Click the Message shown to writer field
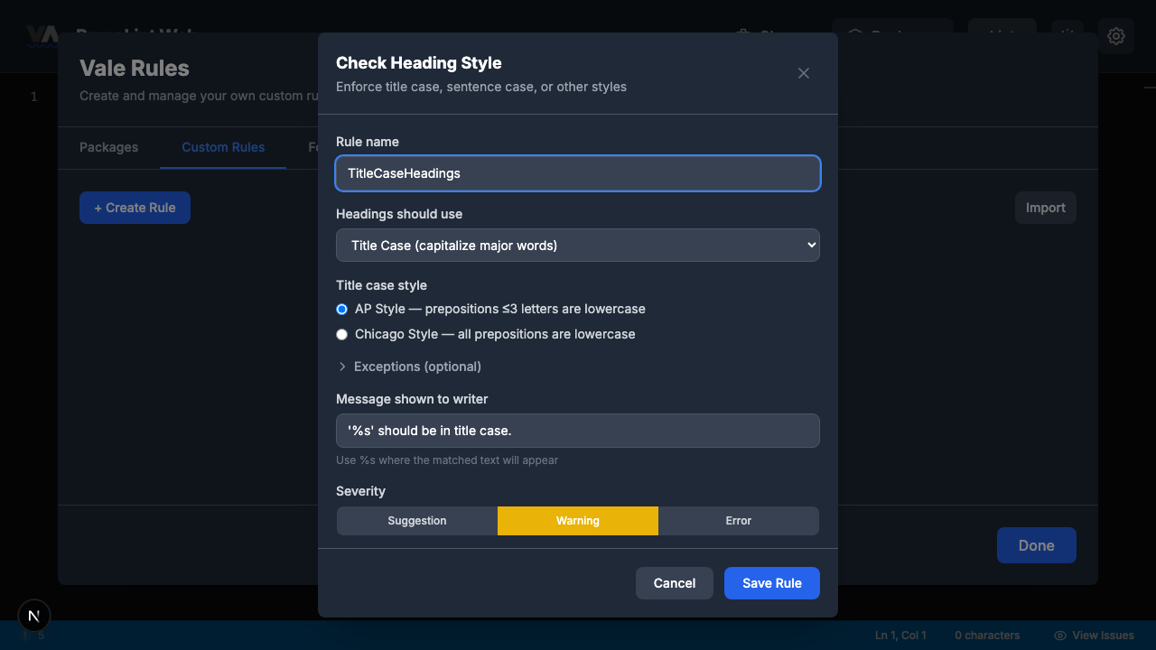The width and height of the screenshot is (1156, 650). coord(578,431)
